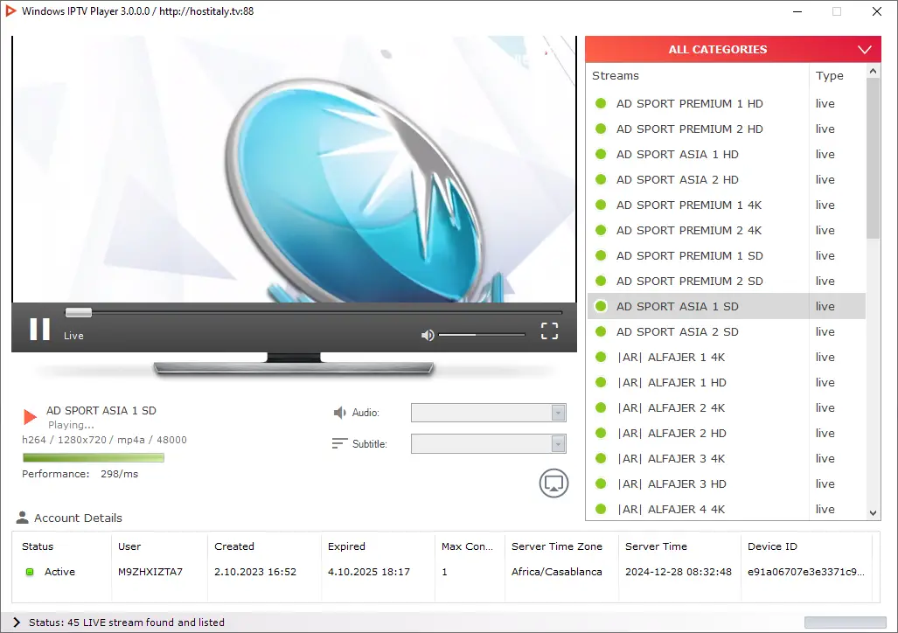Click green status dot for ALFAJER 1 4K
This screenshot has width=898, height=633.
point(601,357)
